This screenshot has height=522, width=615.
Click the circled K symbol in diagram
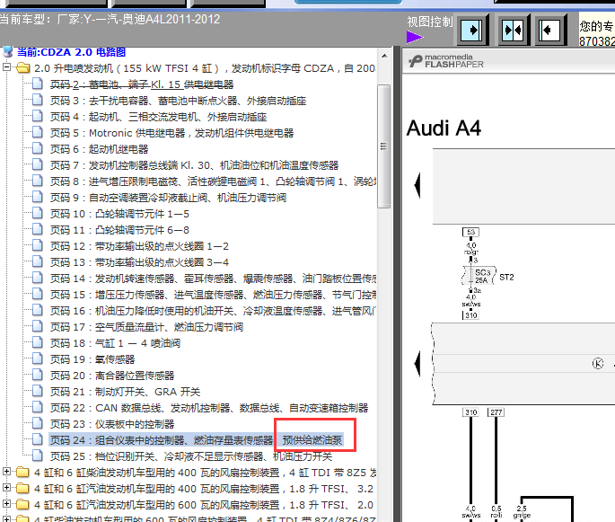(x=598, y=364)
